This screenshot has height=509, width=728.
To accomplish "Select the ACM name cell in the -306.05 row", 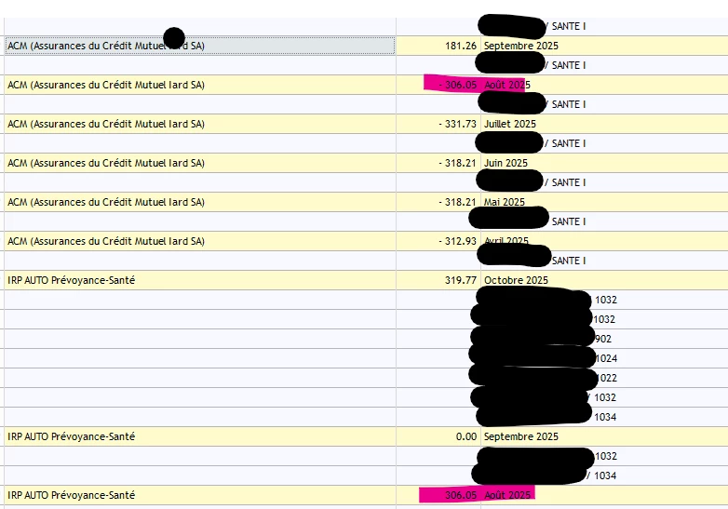I will (199, 85).
